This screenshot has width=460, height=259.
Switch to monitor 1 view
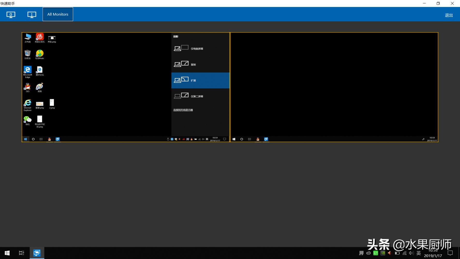pos(32,15)
